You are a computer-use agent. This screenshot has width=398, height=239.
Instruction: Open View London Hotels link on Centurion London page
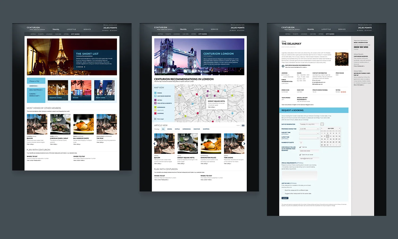(206, 180)
